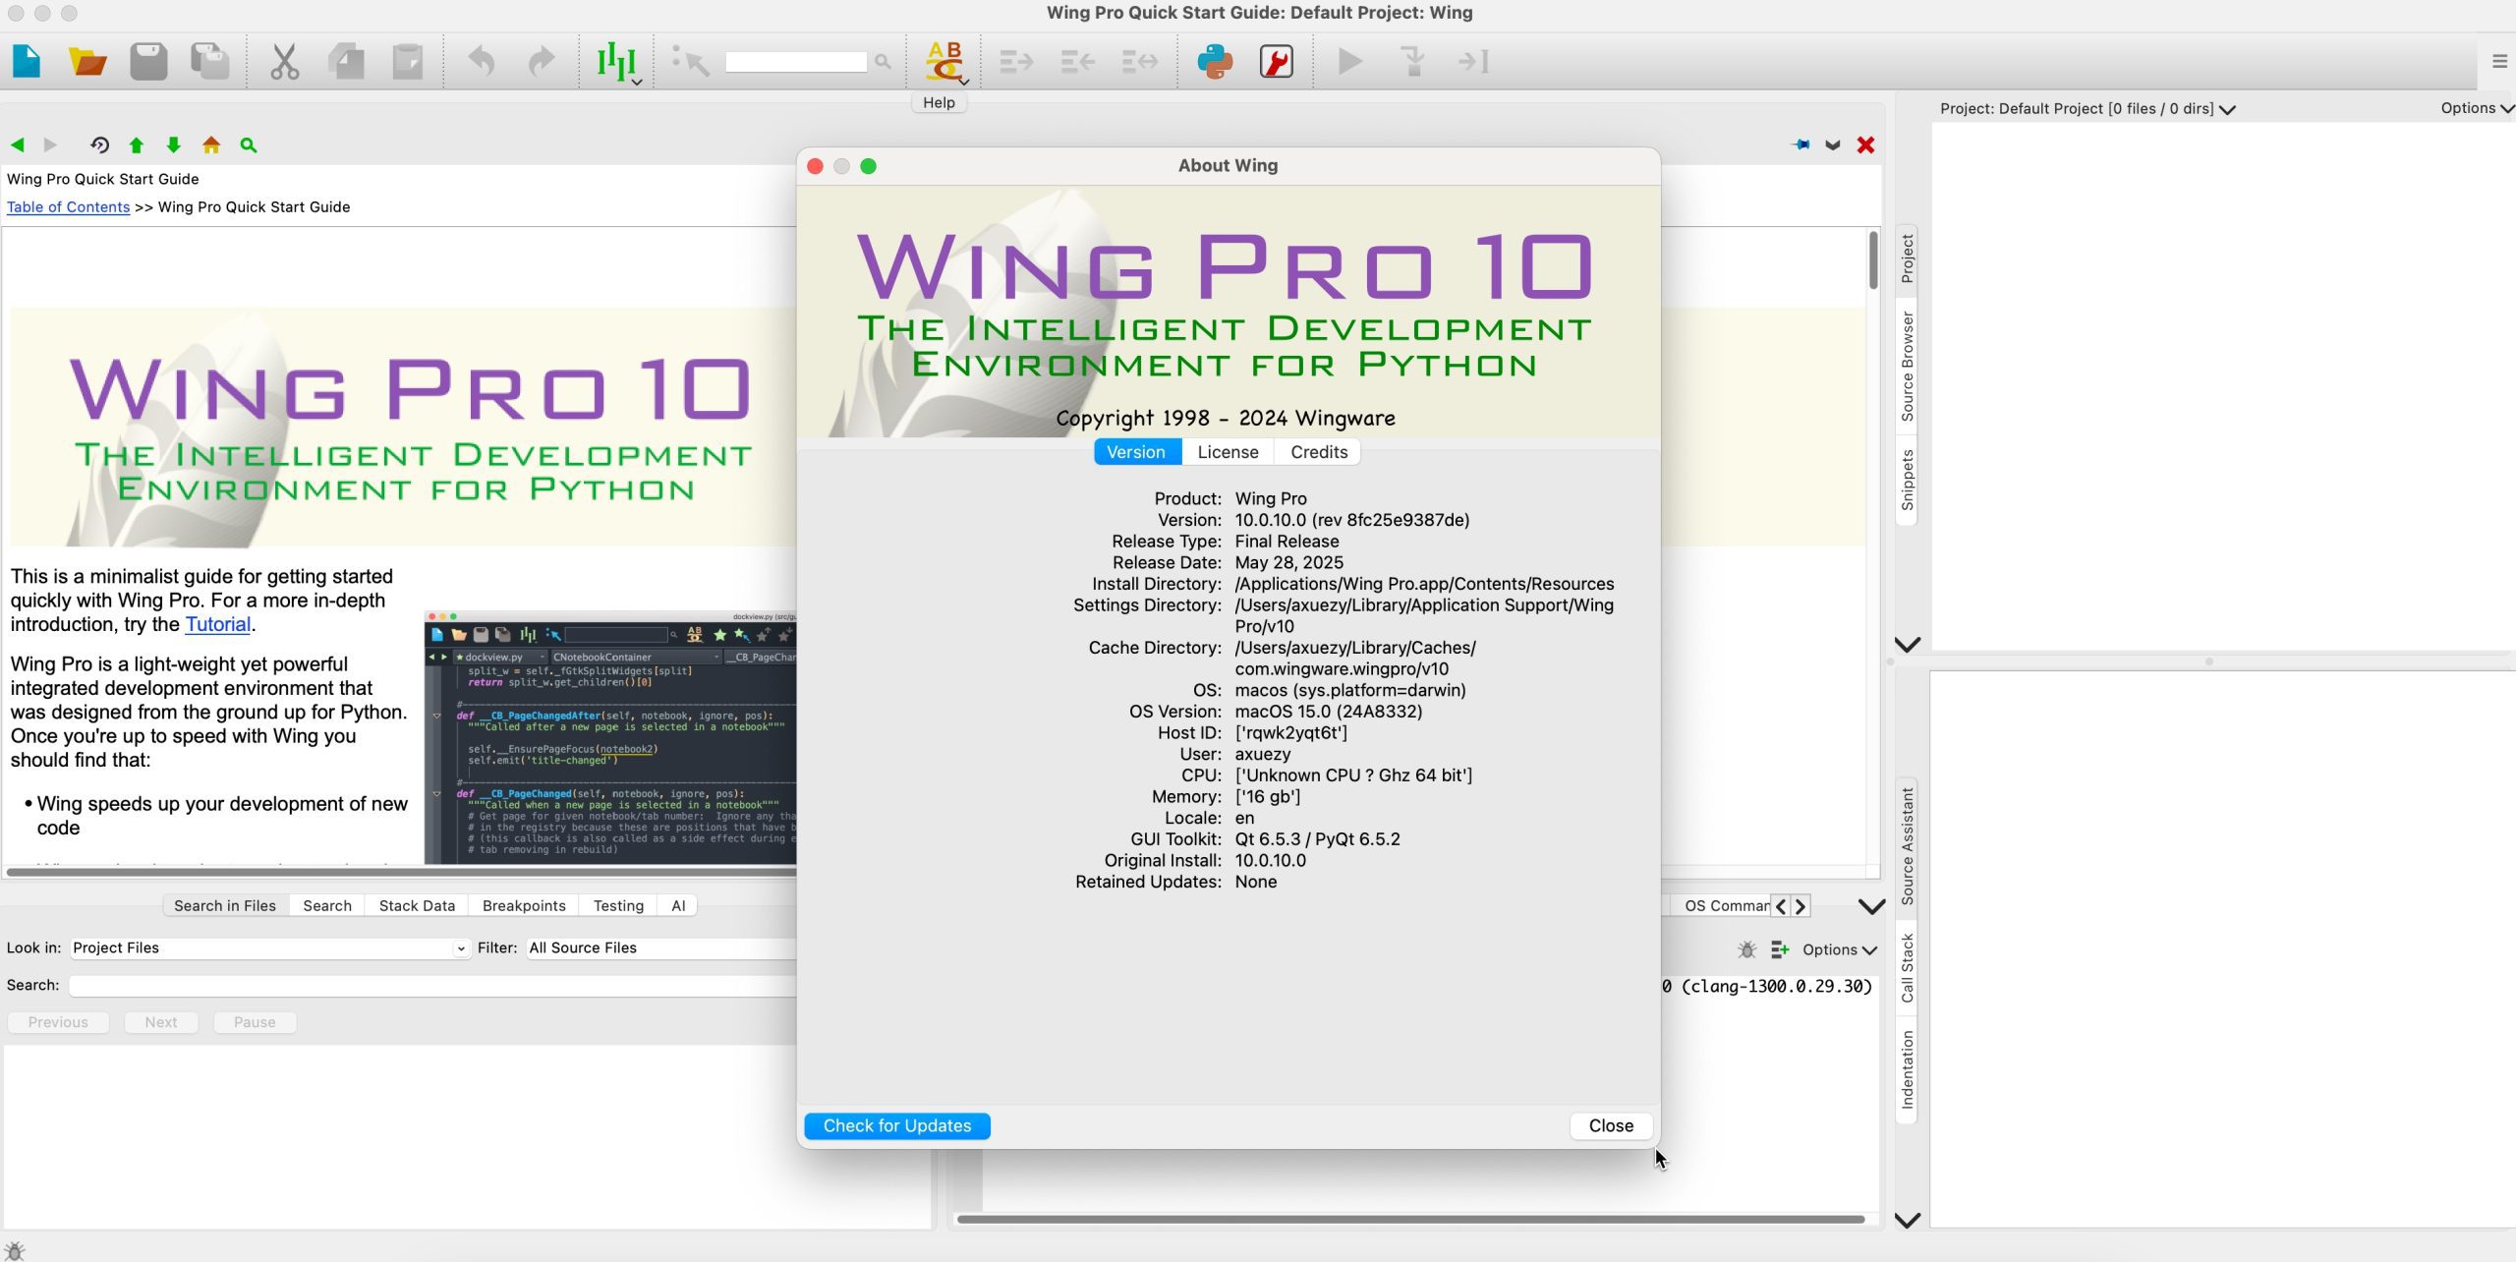Save the current file icon
Viewport: 2516px width, 1262px height.
tap(148, 62)
